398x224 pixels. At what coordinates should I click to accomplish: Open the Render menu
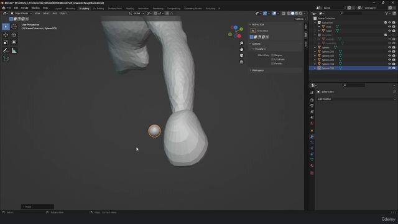(25, 8)
